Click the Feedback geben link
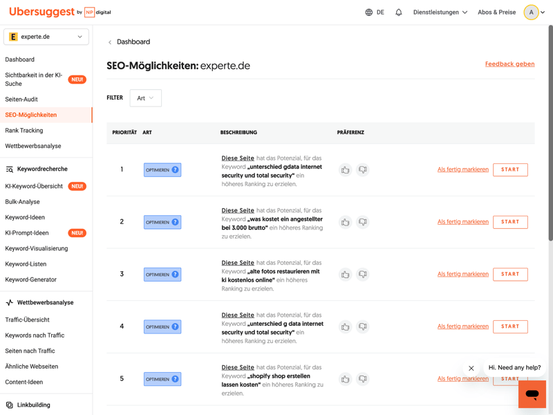 509,64
